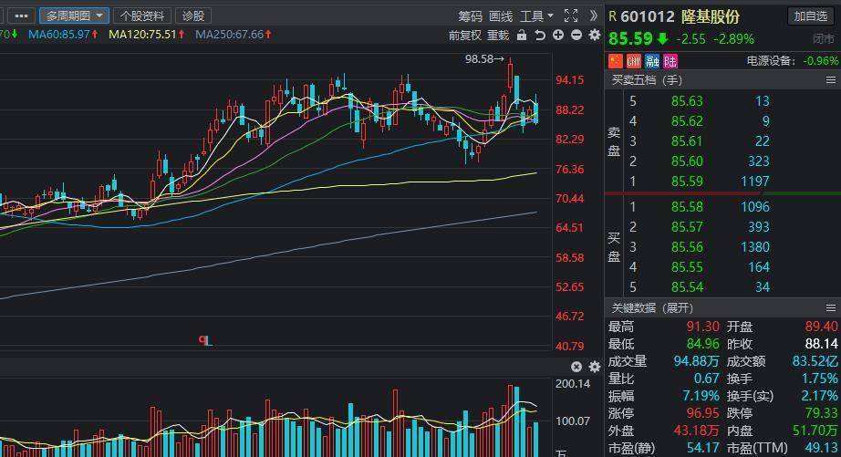Open the 多周期图 dropdown
Viewport: 841px width, 457px height.
pyautogui.click(x=74, y=16)
